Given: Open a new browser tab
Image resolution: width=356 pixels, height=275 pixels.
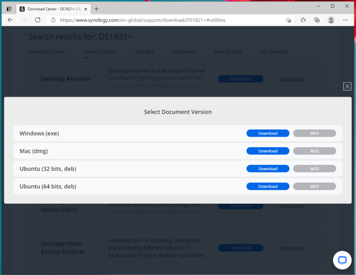Looking at the screenshot, I should coord(96,9).
